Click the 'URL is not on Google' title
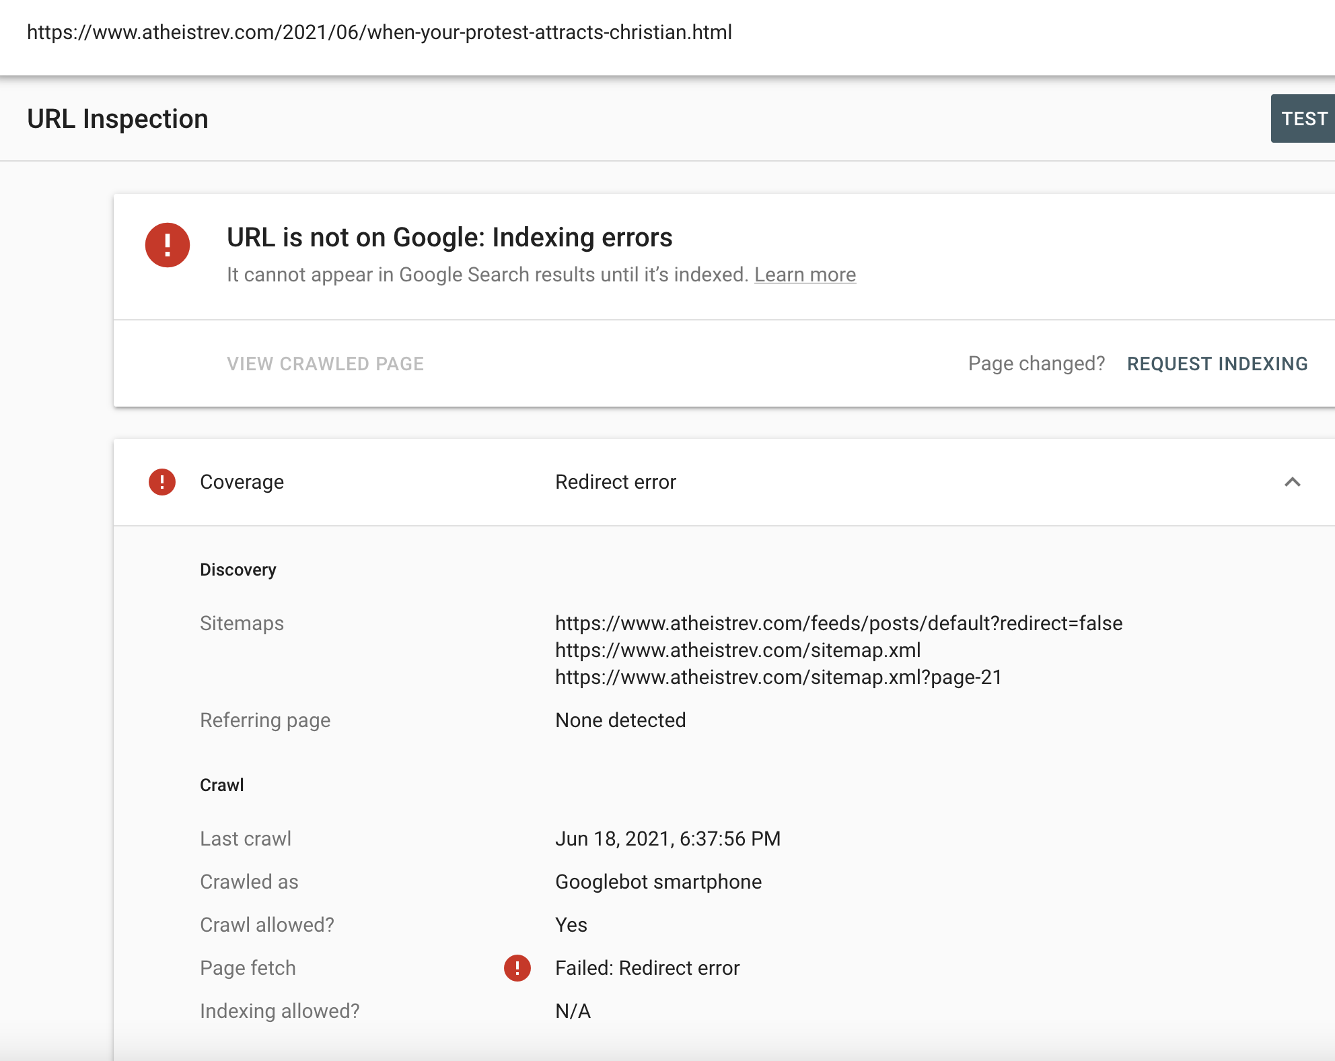 click(x=449, y=238)
